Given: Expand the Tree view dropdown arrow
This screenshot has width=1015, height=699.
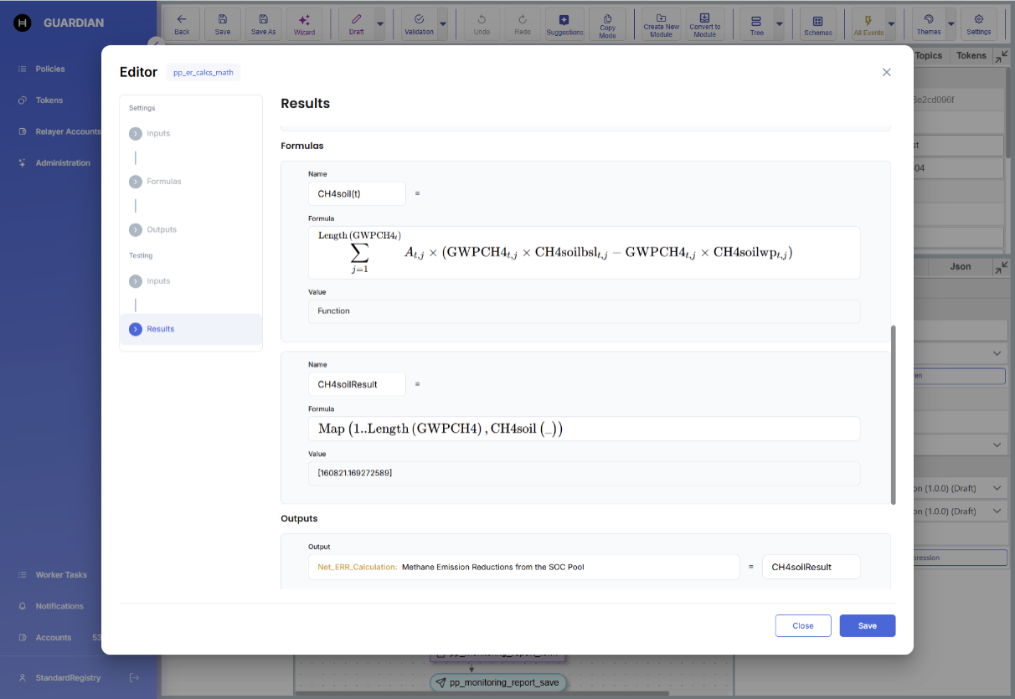Looking at the screenshot, I should tap(780, 24).
